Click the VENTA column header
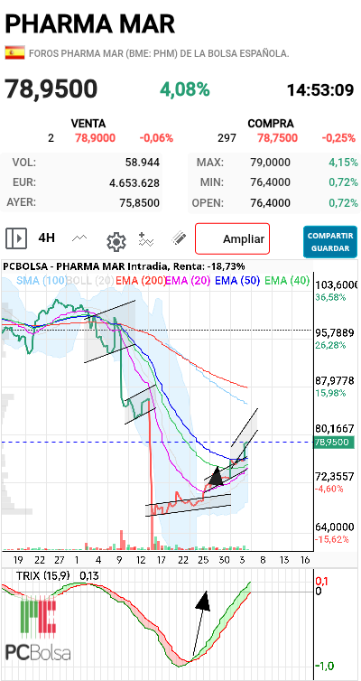The width and height of the screenshot is (361, 681). tap(88, 124)
